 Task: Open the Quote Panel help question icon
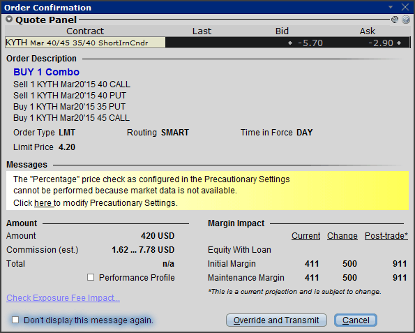click(406, 20)
